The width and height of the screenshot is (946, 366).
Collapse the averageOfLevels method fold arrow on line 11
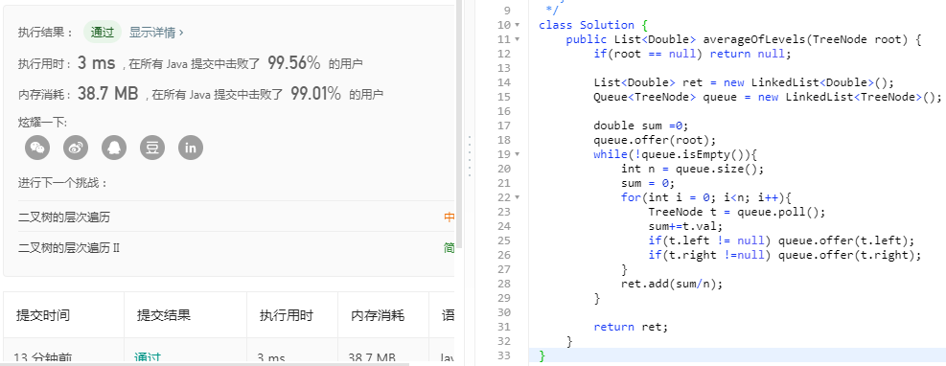pos(517,40)
